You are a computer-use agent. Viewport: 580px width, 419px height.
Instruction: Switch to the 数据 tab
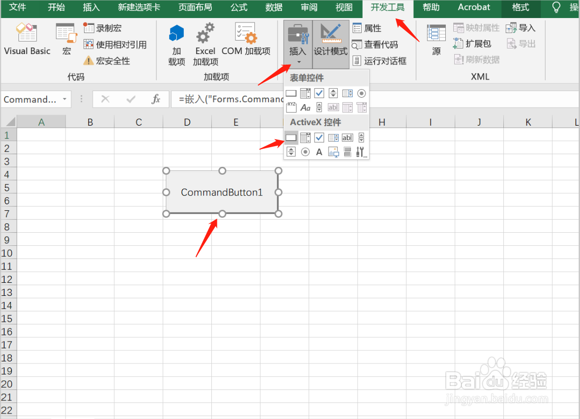click(x=274, y=8)
